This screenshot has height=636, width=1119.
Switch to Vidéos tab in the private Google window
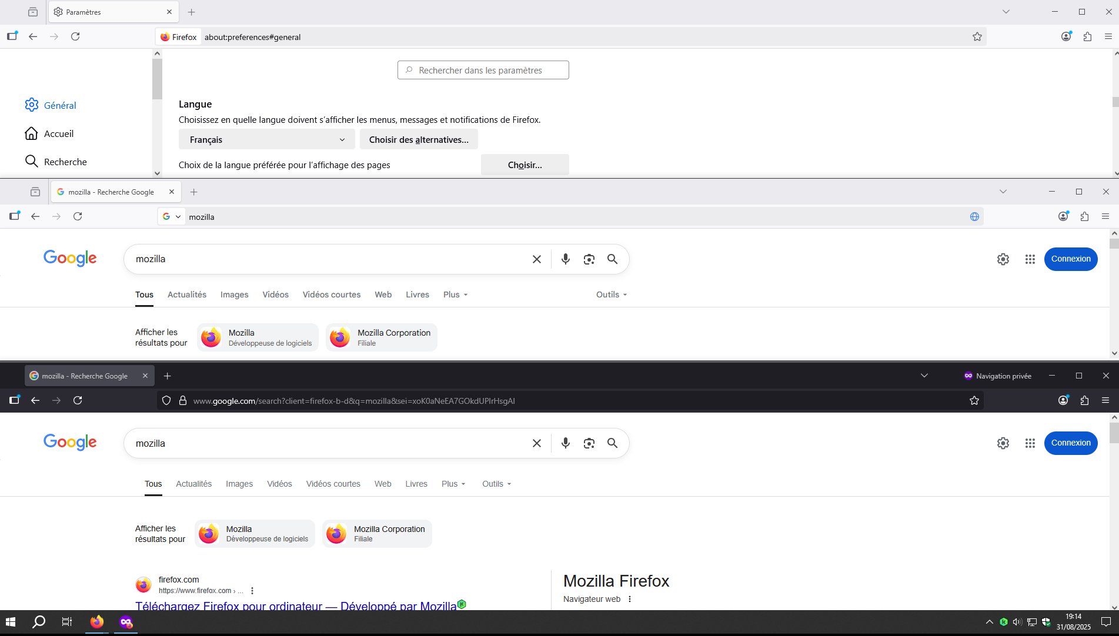[279, 484]
